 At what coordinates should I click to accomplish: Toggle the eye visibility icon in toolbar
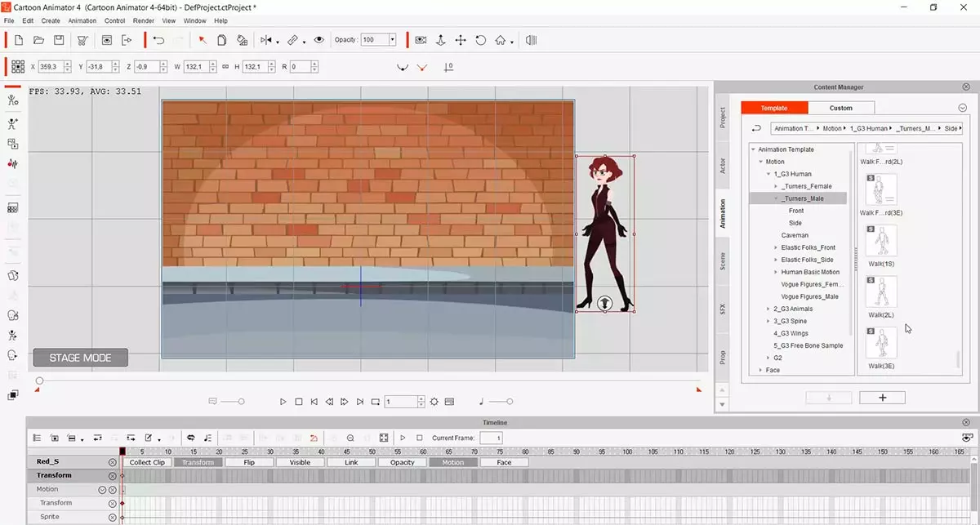point(318,40)
